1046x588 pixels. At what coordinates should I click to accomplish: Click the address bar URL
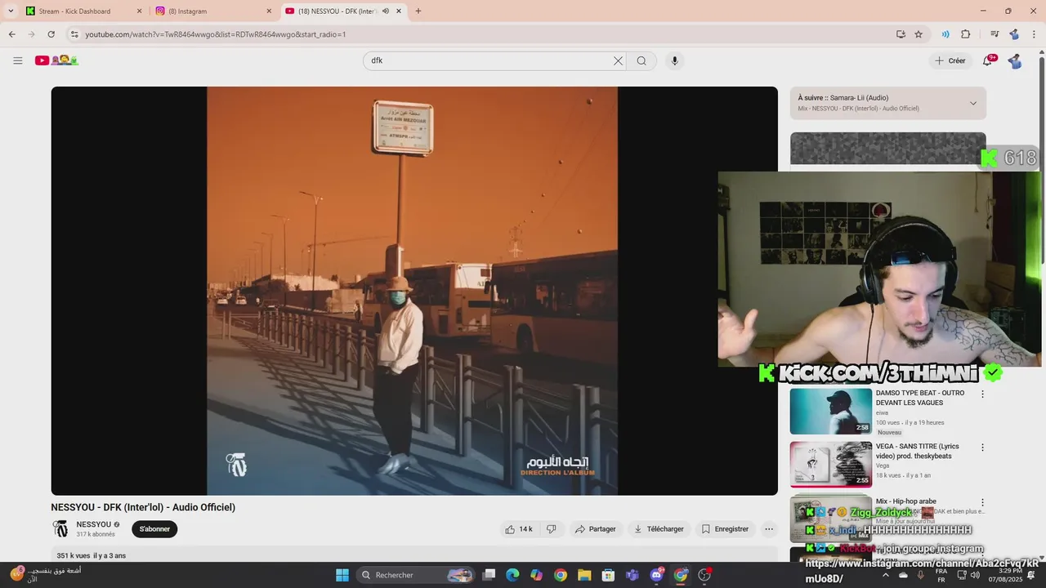point(216,34)
